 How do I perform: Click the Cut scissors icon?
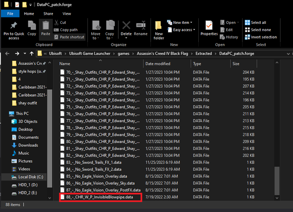click(56, 22)
